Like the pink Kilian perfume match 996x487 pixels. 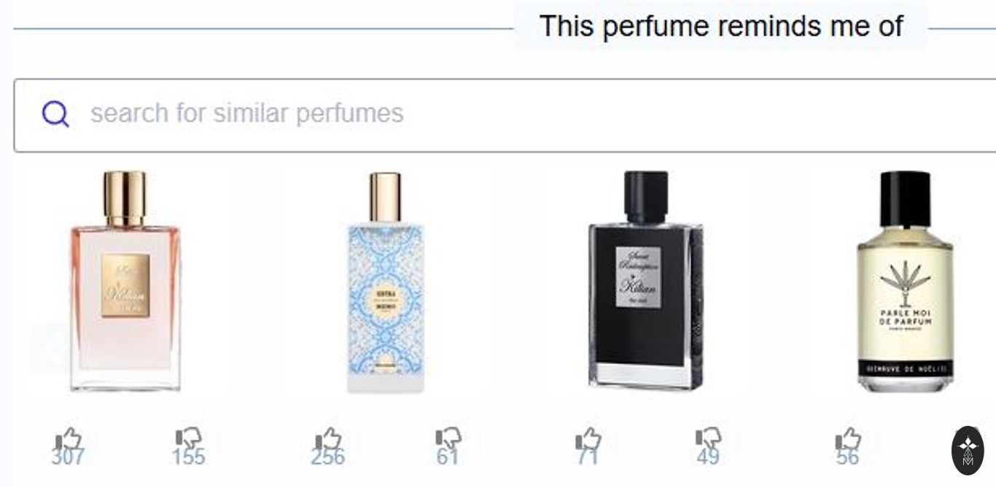click(69, 439)
